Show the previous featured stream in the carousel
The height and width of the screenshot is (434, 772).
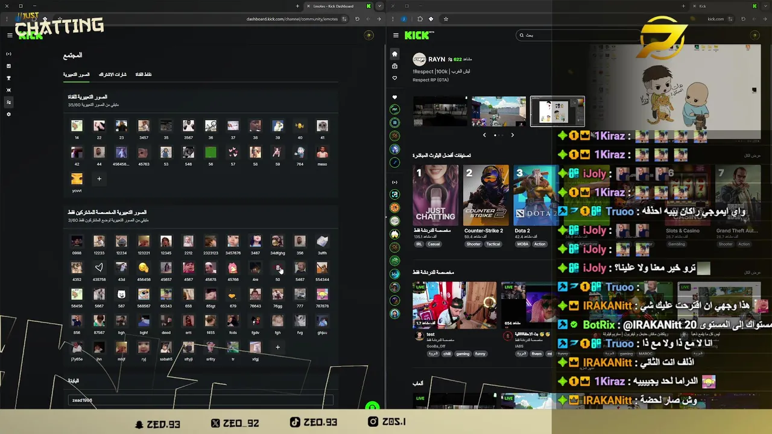(484, 135)
